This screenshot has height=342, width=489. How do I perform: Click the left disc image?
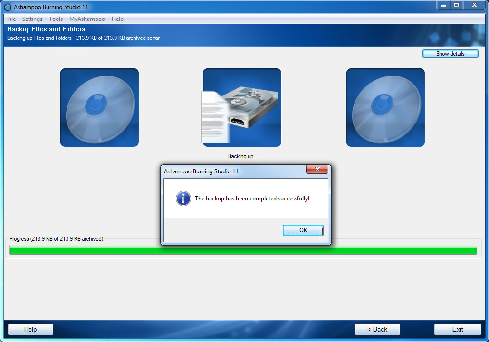point(99,107)
